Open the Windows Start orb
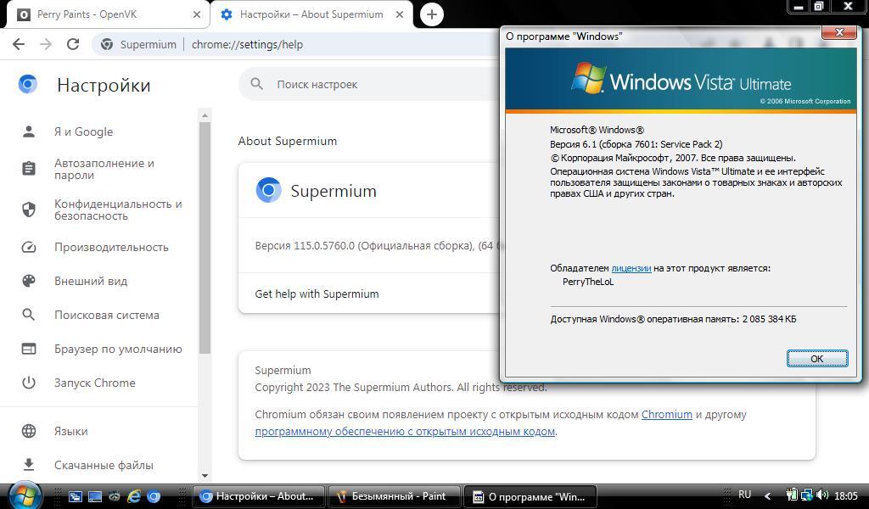869x509 pixels. click(x=25, y=495)
